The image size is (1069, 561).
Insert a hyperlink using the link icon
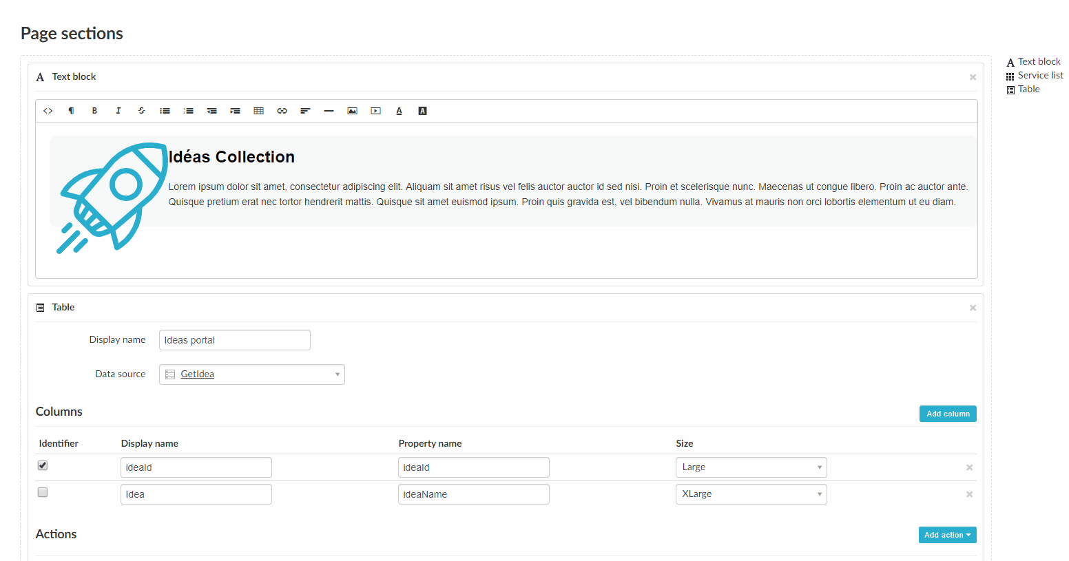(x=282, y=110)
